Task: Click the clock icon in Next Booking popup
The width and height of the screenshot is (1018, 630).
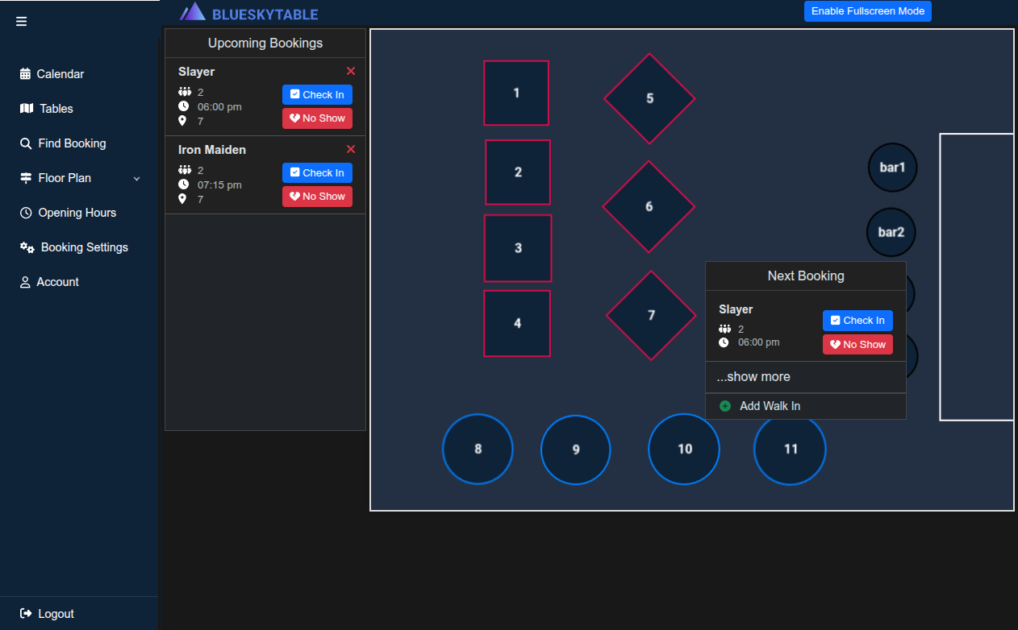Action: pos(724,342)
